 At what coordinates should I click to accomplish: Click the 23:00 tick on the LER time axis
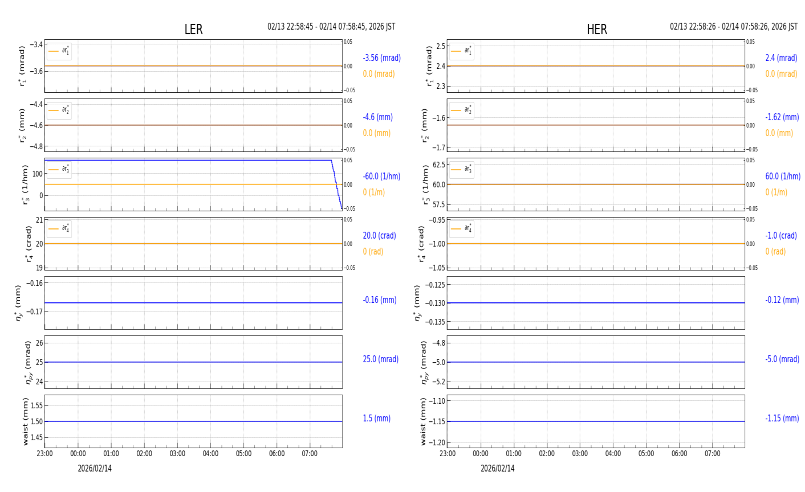[x=44, y=454]
